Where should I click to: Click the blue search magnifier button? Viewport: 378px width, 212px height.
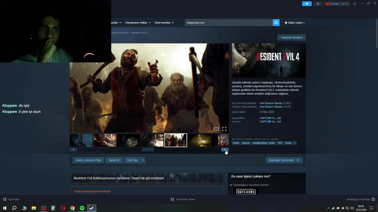click(276, 23)
